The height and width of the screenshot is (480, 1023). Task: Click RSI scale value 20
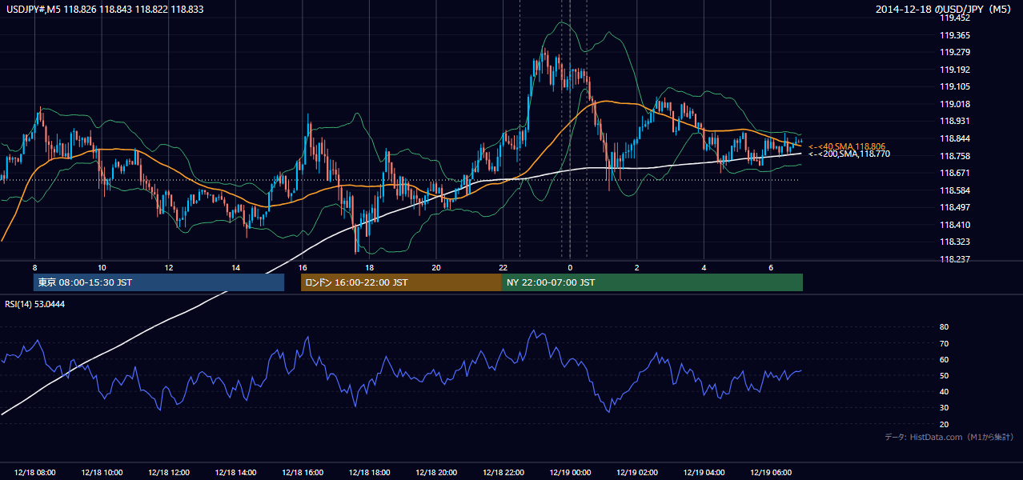pyautogui.click(x=944, y=424)
